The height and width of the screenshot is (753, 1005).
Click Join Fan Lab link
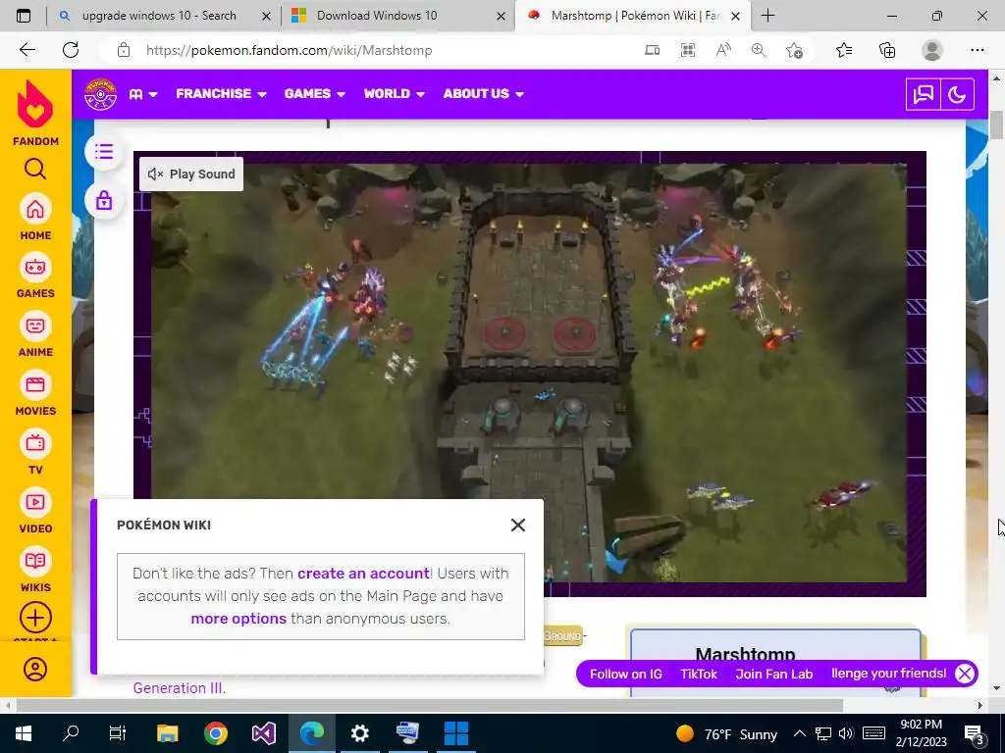pos(773,674)
